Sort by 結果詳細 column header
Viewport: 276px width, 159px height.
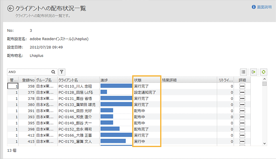[189, 80]
